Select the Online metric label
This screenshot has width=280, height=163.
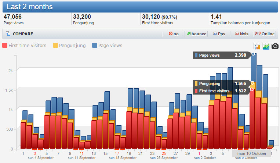point(268,34)
